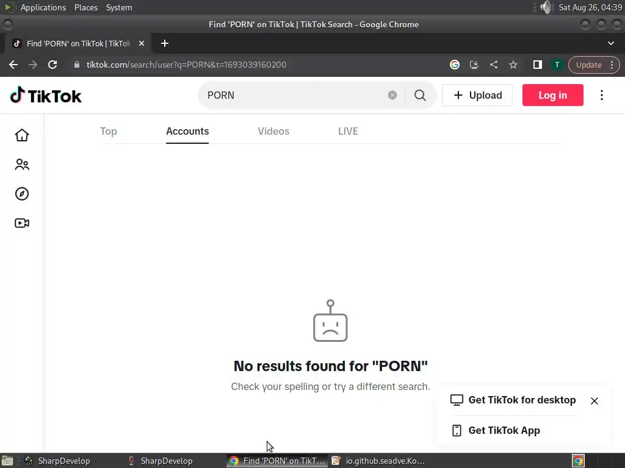This screenshot has width=625, height=468.
Task: Click the browser forward arrow
Action: 33,65
